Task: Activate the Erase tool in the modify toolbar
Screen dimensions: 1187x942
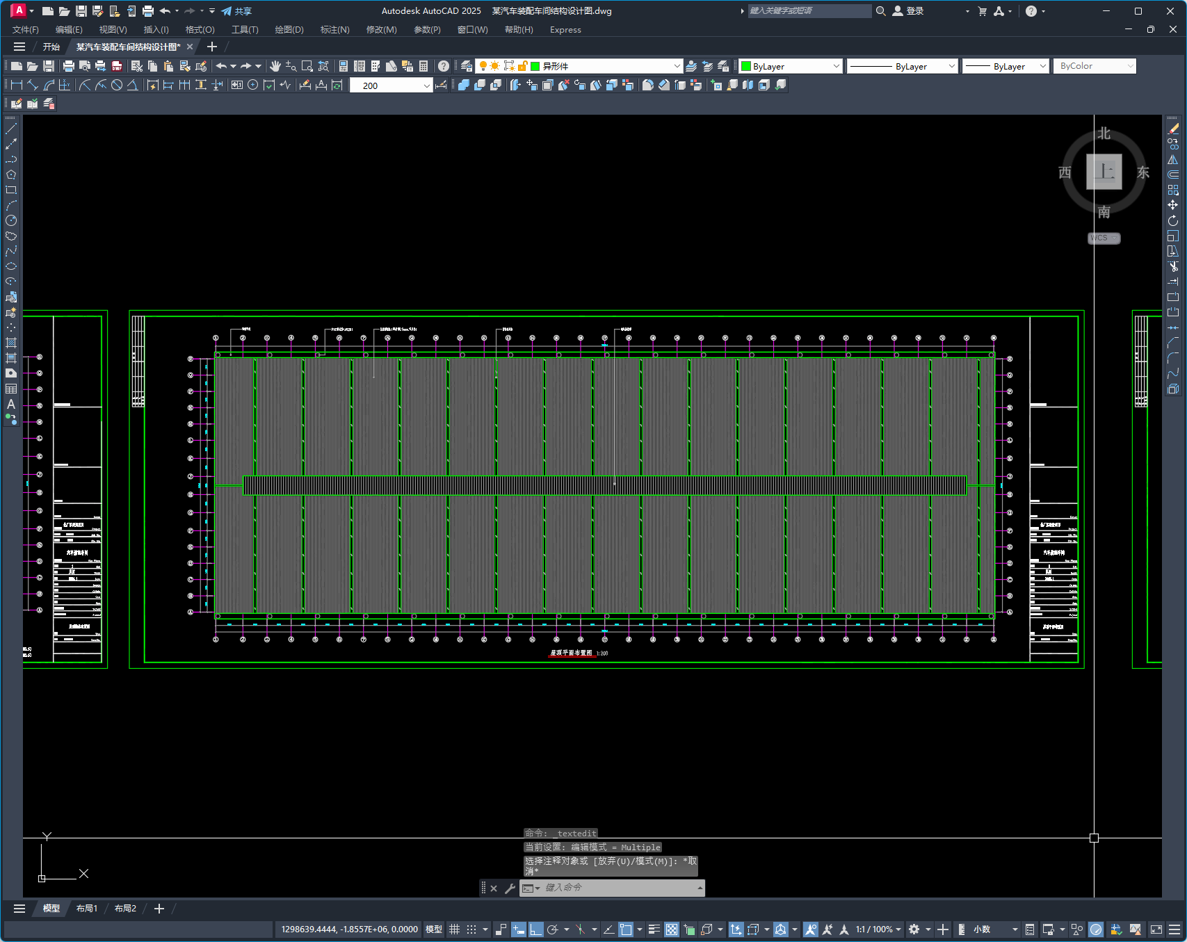Action: pos(1173,129)
